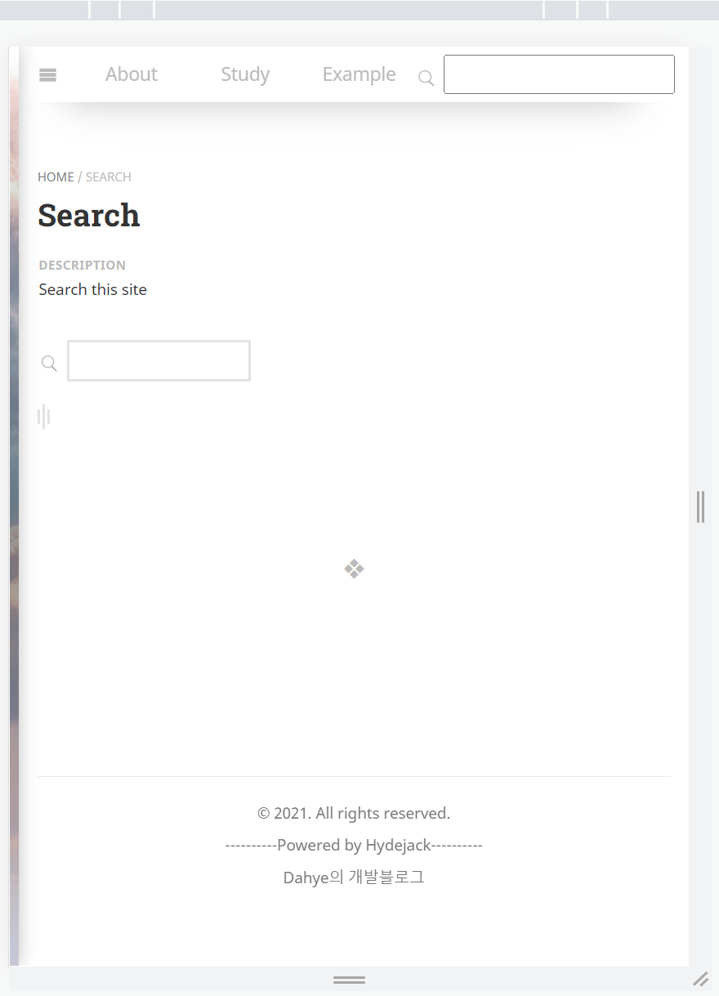This screenshot has height=996, width=719.
Task: Click the magnifier icon in the navbar
Action: click(x=426, y=78)
